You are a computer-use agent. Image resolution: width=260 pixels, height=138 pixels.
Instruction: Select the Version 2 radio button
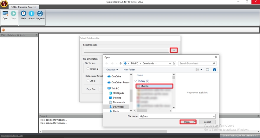pos(88,69)
